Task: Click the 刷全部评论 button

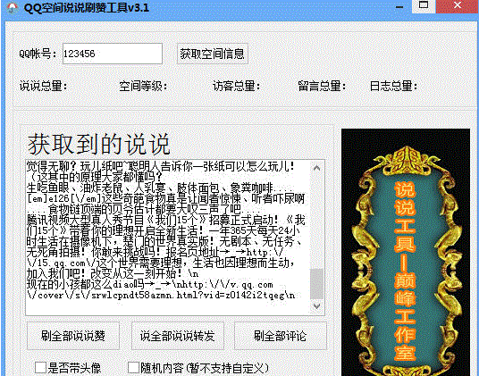Action: [x=280, y=336]
